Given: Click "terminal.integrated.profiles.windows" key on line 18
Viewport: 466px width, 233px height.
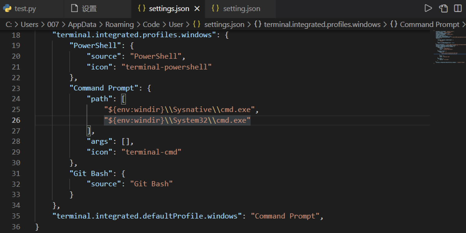Looking at the screenshot, I should click(x=134, y=35).
